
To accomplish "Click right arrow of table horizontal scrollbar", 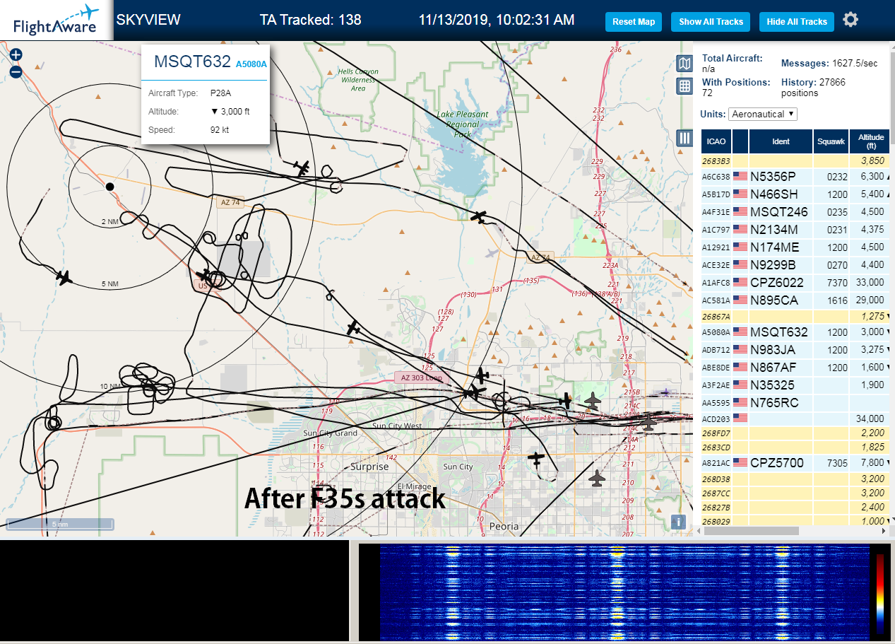I will [x=884, y=531].
